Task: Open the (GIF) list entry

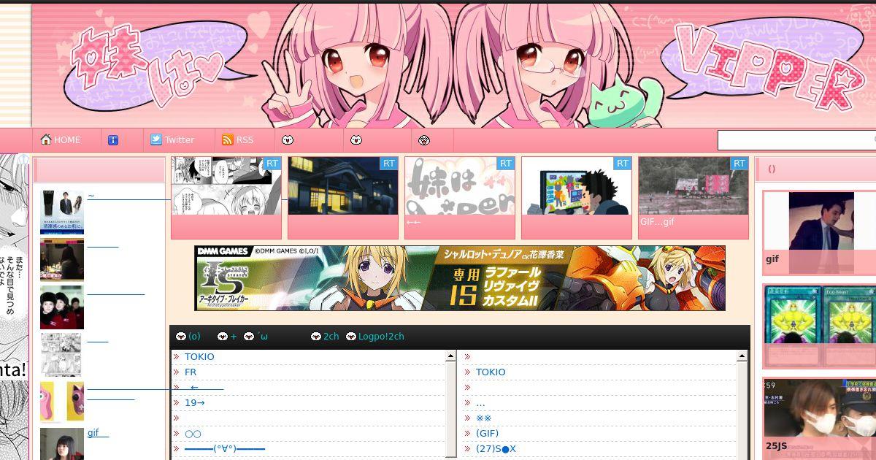Action: tap(487, 434)
